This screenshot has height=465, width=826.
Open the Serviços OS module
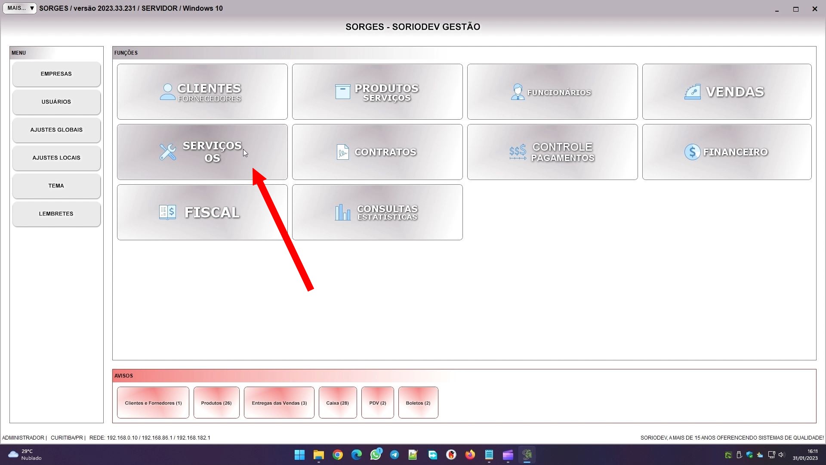coord(202,152)
